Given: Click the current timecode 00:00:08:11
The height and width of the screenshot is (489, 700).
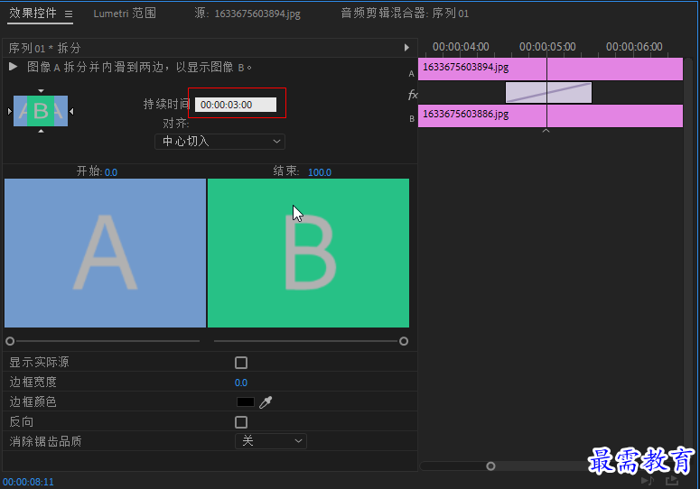Looking at the screenshot, I should [28, 482].
